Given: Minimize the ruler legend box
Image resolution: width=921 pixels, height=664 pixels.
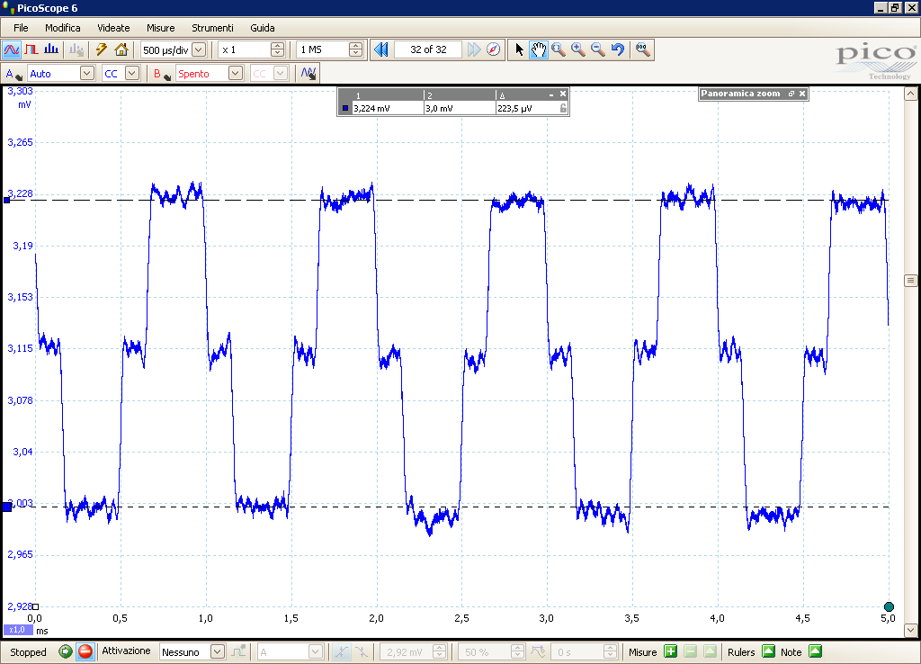Looking at the screenshot, I should point(551,94).
